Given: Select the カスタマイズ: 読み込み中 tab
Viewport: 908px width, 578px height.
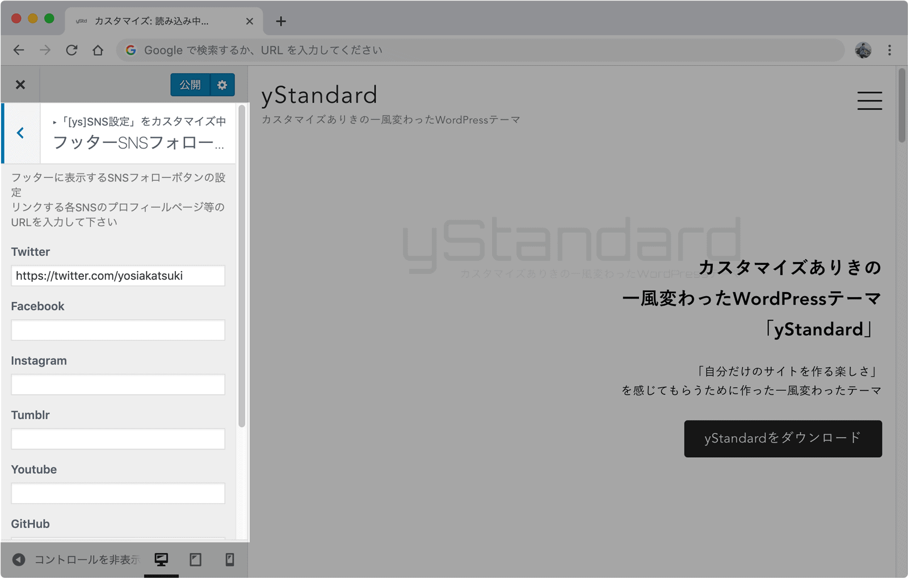Looking at the screenshot, I should [x=163, y=22].
